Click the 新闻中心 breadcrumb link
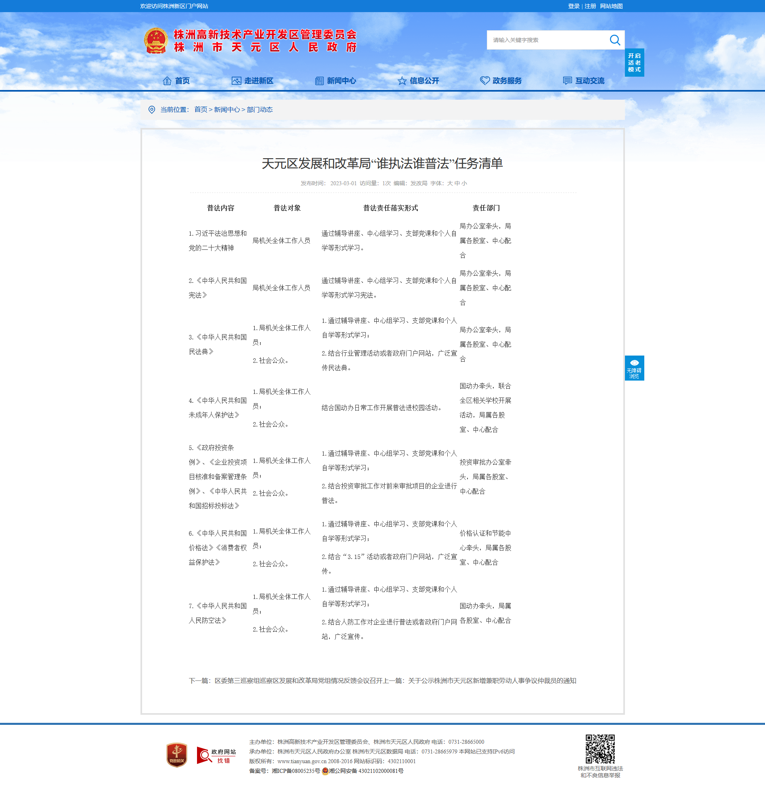This screenshot has width=765, height=787. click(x=227, y=110)
